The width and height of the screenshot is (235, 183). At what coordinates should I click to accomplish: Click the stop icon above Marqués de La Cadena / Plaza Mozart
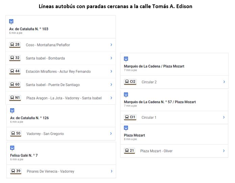pyautogui.click(x=126, y=59)
